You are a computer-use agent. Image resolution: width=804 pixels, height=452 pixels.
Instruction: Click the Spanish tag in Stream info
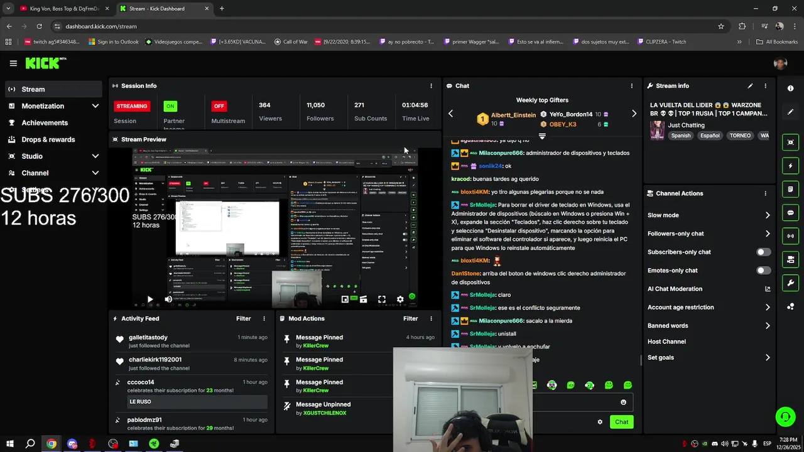pos(680,136)
